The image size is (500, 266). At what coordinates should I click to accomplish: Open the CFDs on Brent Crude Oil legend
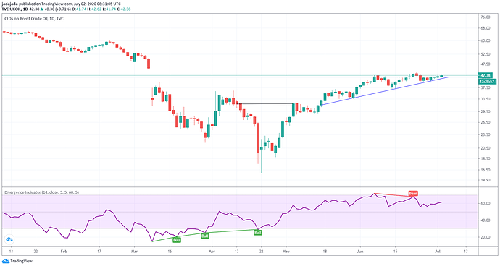pos(34,19)
